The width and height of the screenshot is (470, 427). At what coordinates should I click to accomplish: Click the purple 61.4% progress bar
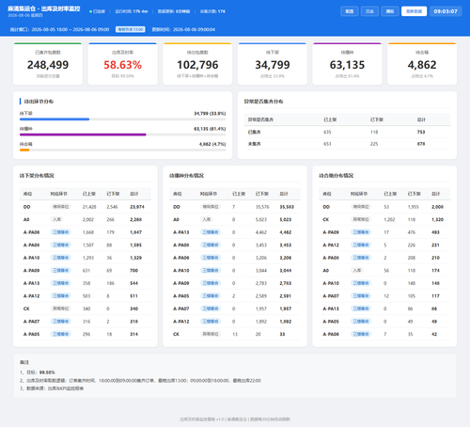[83, 134]
